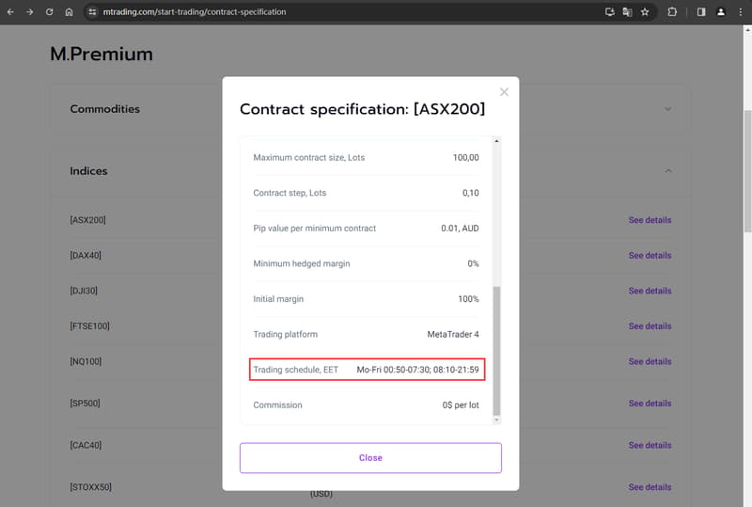This screenshot has width=752, height=507.
Task: Expand the Commodities section chevron
Action: (668, 109)
